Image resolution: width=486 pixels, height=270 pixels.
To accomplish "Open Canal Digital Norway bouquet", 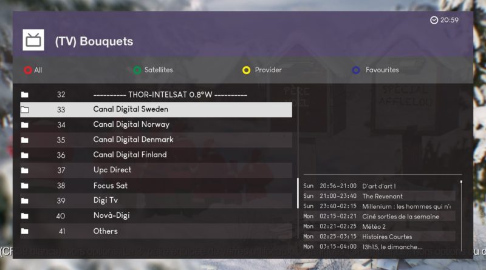I will (x=156, y=125).
